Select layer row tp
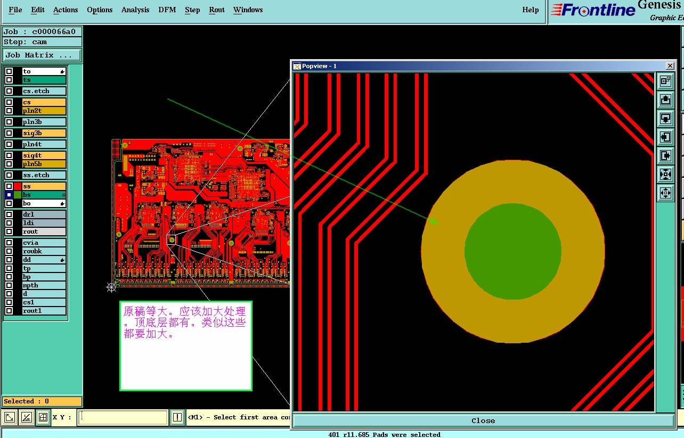 [44, 268]
